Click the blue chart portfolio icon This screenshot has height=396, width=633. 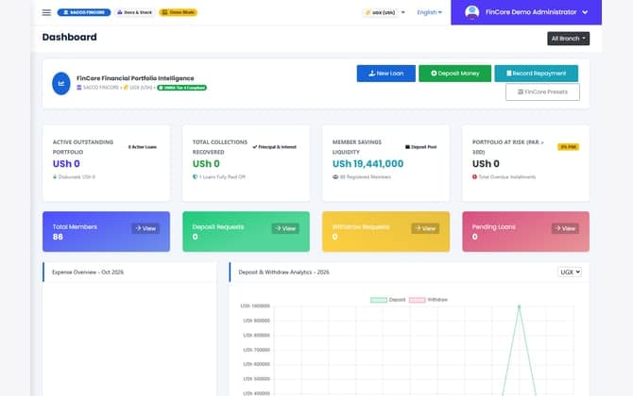pyautogui.click(x=61, y=83)
